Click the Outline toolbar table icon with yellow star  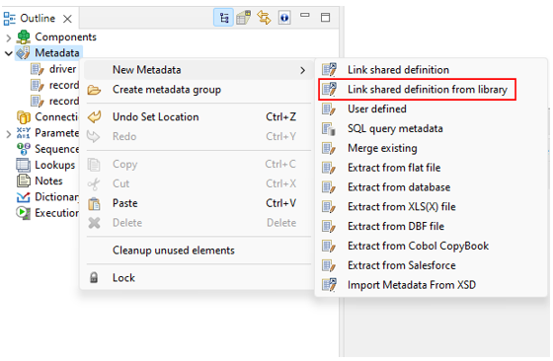[x=243, y=17]
